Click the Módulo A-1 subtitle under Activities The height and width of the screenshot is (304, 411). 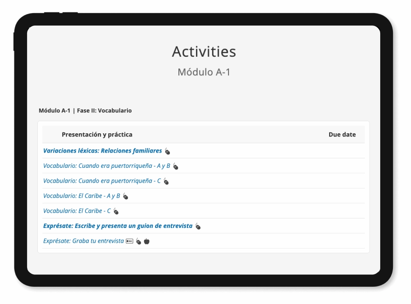click(204, 72)
